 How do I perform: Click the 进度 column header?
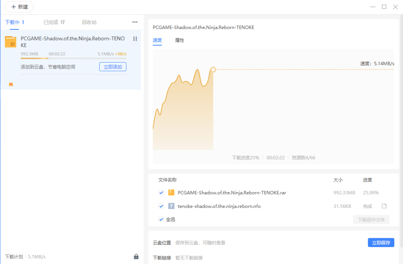367,180
